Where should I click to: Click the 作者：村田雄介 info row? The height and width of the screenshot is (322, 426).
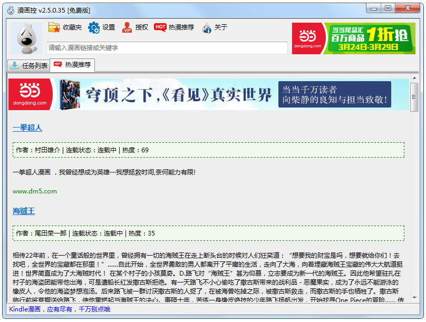click(x=208, y=150)
